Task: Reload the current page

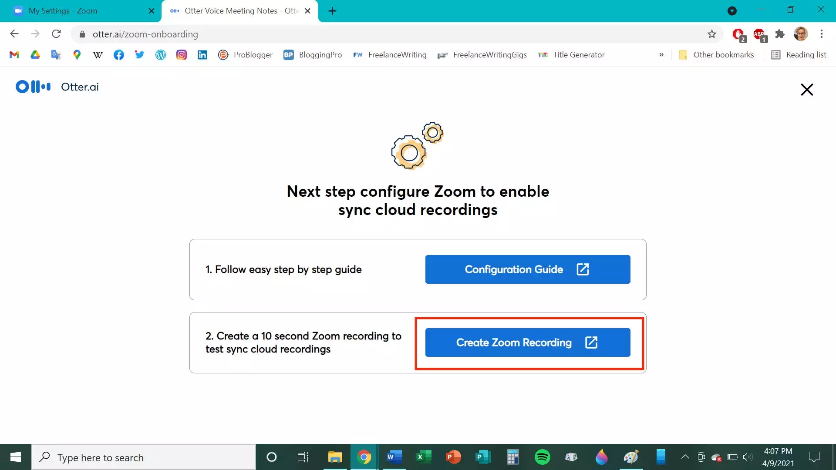Action: click(x=56, y=34)
